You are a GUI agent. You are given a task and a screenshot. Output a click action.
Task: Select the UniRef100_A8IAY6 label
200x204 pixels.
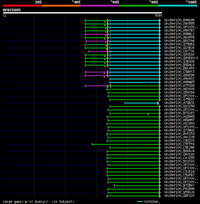pyautogui.click(x=179, y=89)
